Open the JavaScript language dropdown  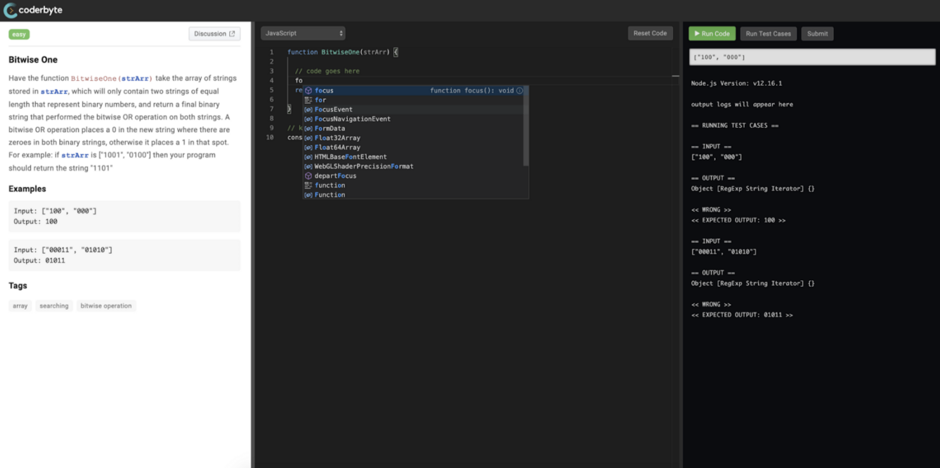coord(303,33)
